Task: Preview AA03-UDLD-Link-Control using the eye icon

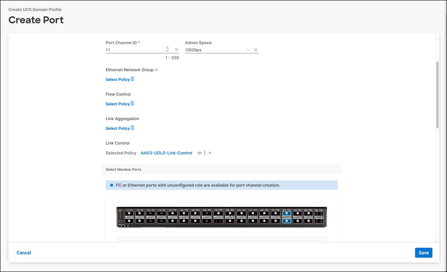Action: pos(199,153)
